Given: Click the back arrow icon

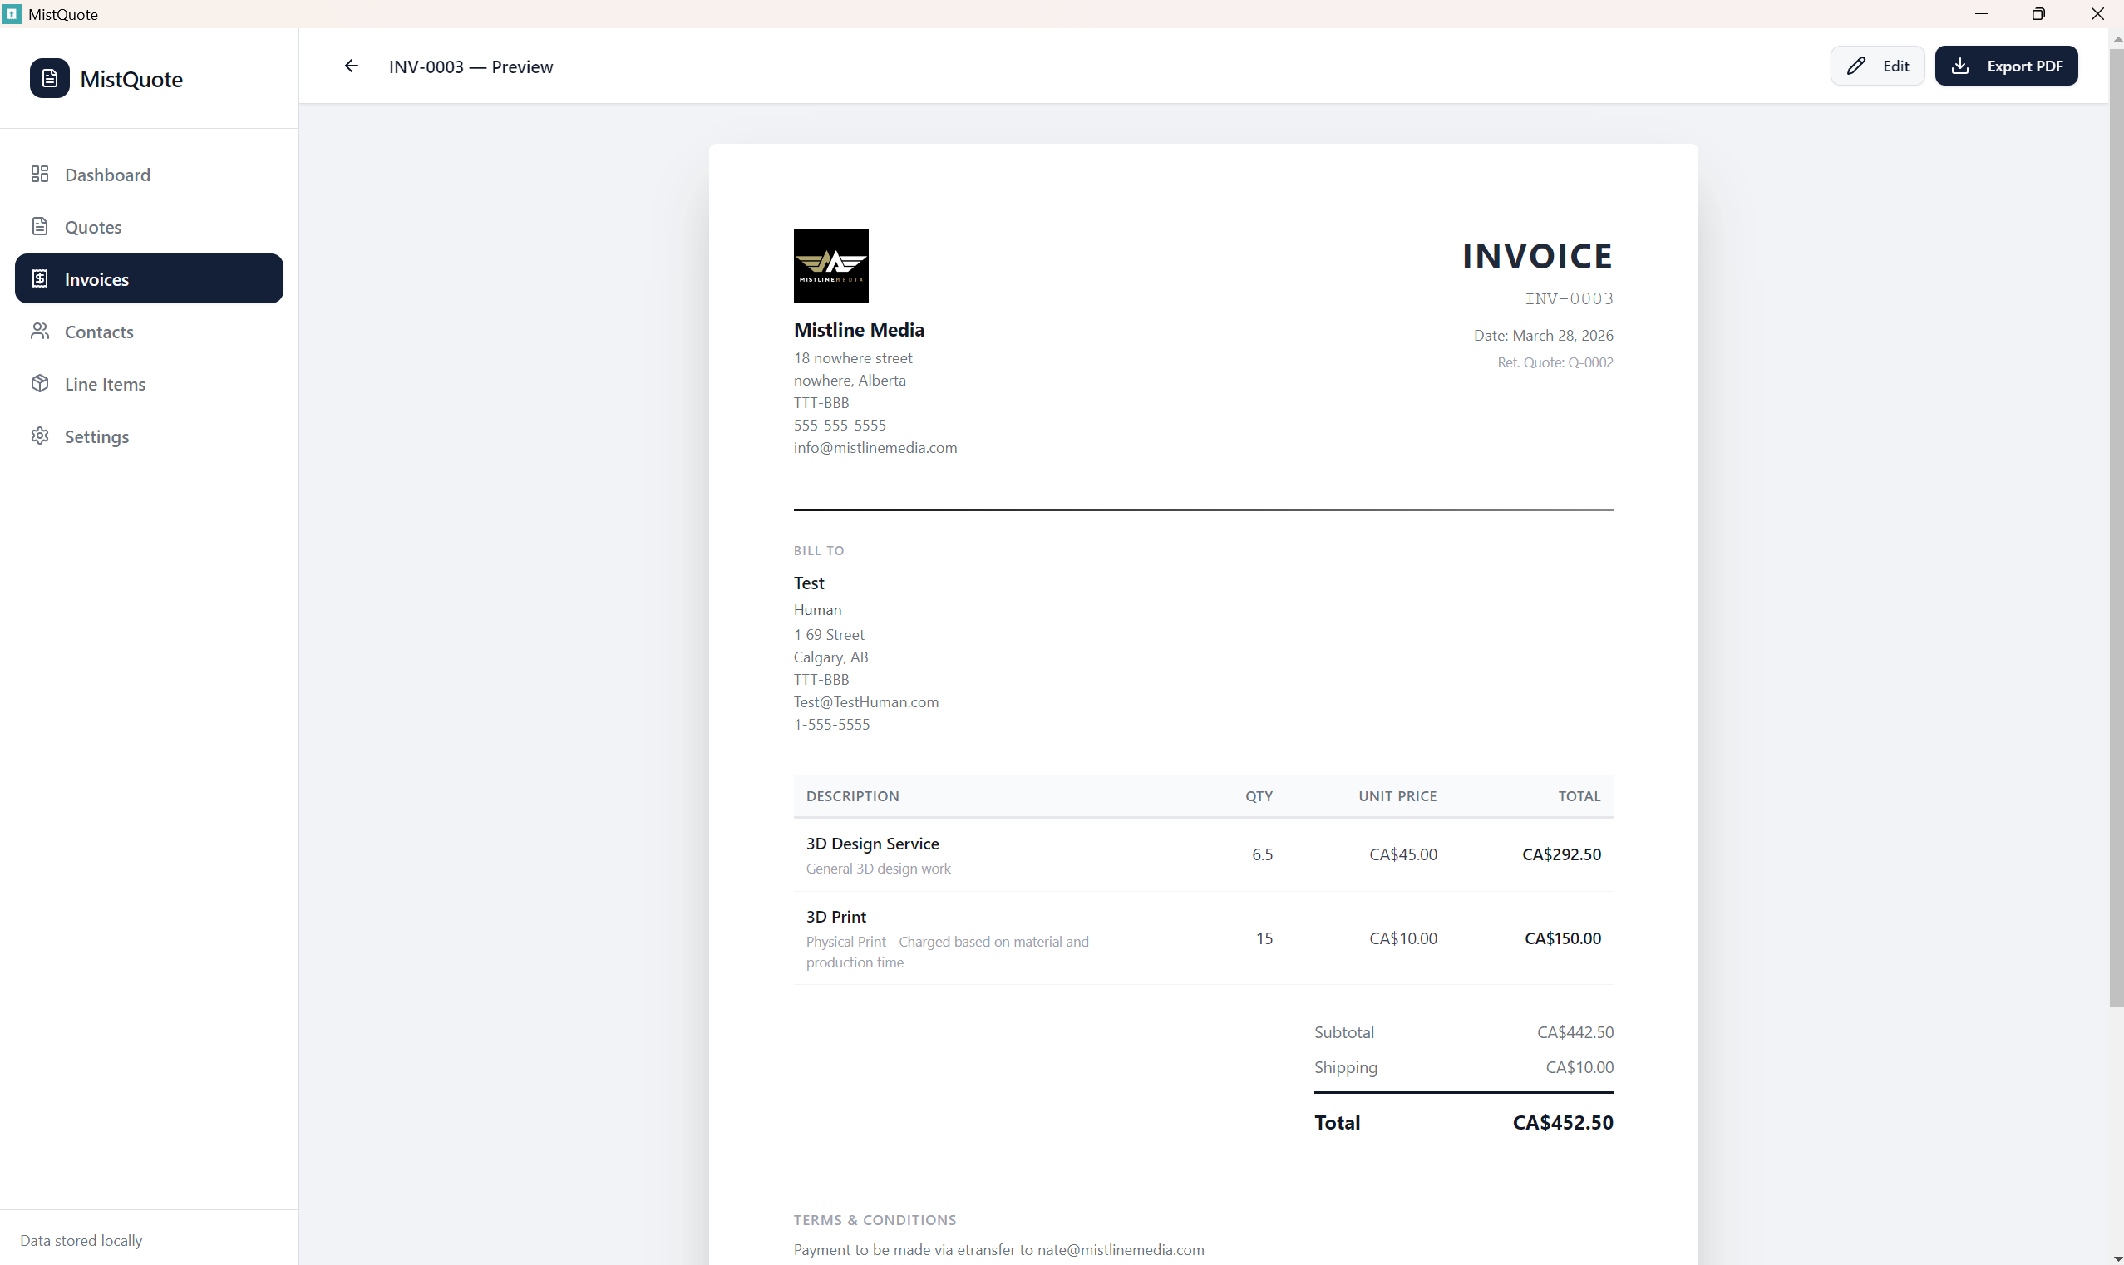Looking at the screenshot, I should click(x=351, y=66).
